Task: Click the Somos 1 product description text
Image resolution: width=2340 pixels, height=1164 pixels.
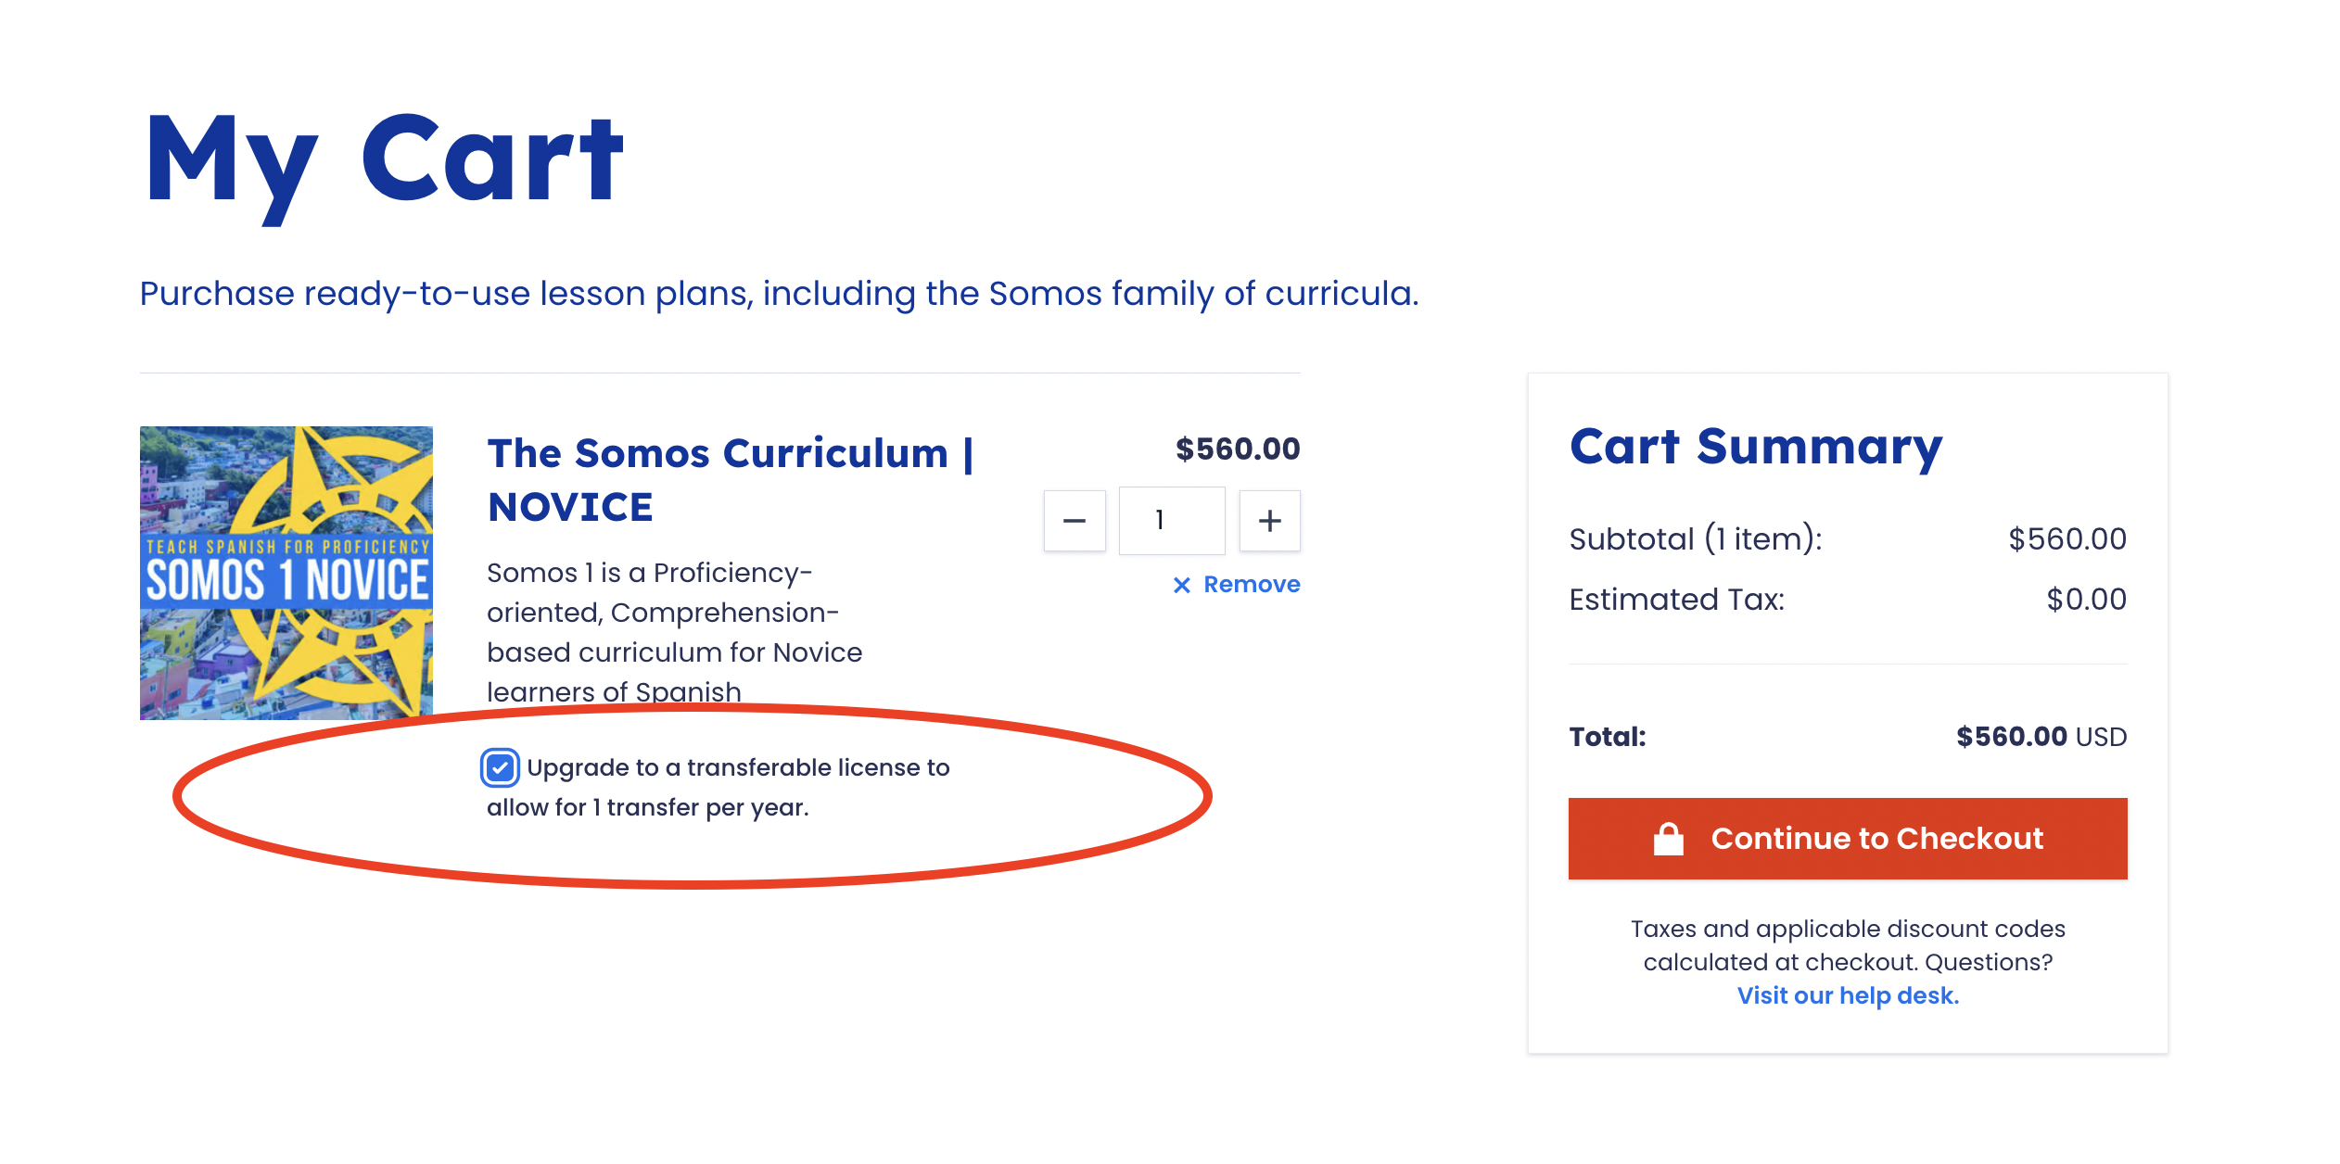Action: [674, 632]
